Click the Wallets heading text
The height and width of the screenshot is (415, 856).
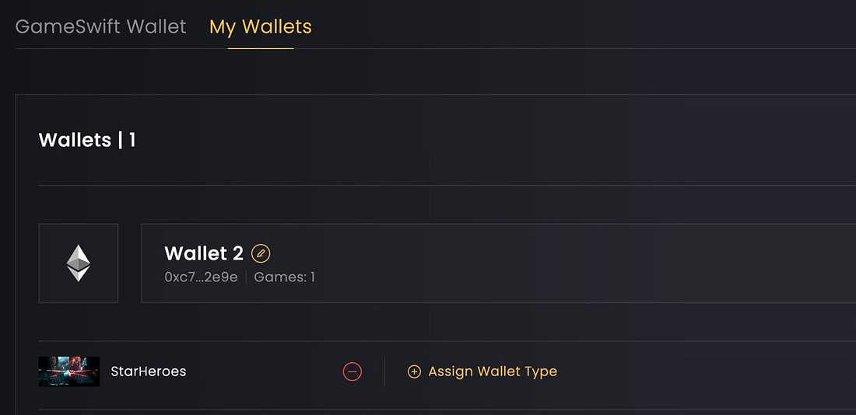tap(75, 140)
